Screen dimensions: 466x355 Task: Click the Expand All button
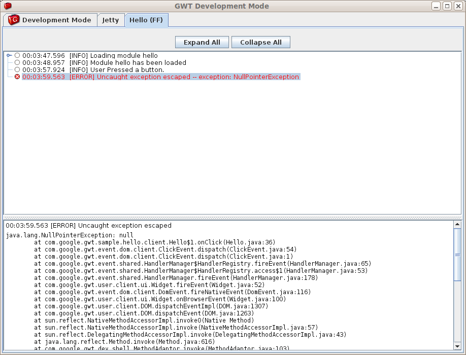tap(202, 42)
